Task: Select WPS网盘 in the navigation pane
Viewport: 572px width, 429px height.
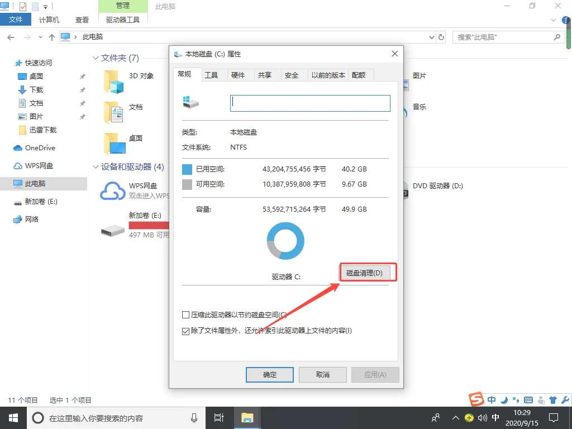Action: (34, 165)
